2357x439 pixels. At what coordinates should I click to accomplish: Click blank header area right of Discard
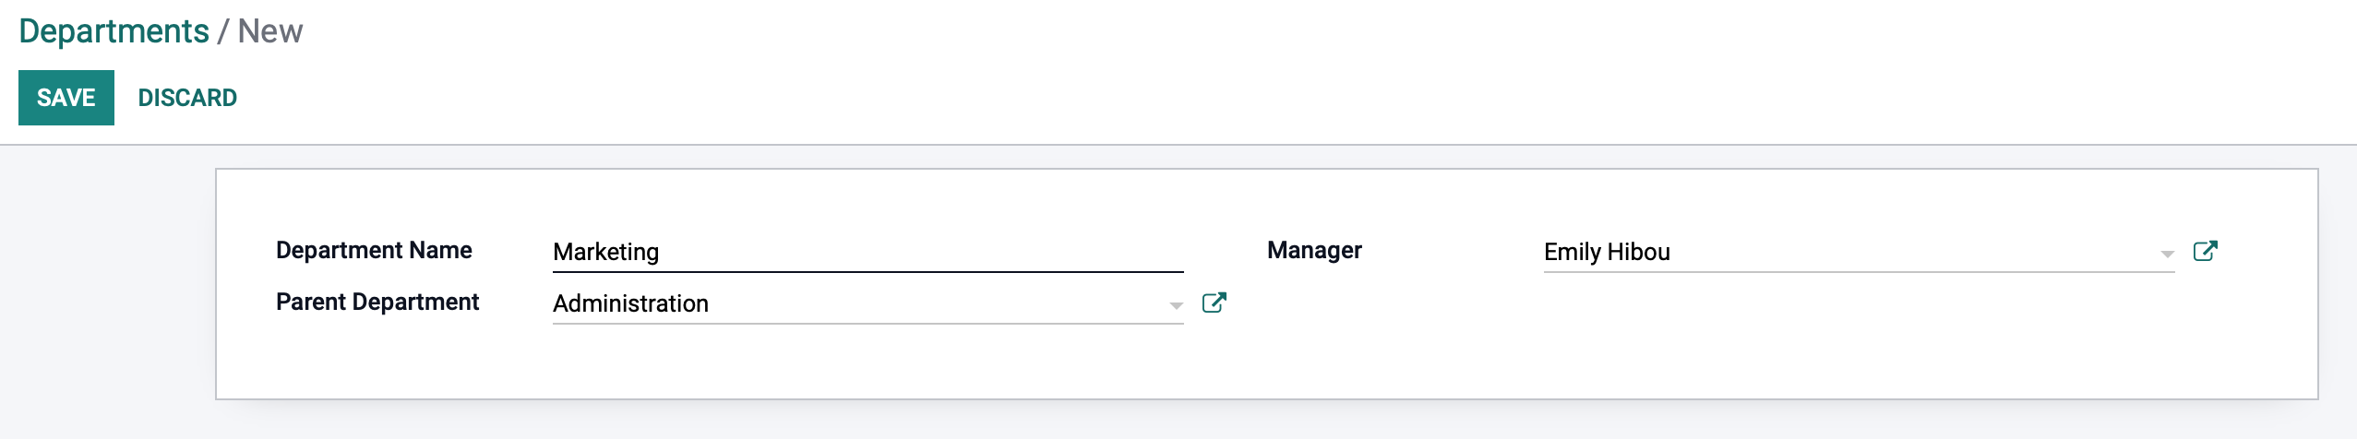(x=1292, y=98)
